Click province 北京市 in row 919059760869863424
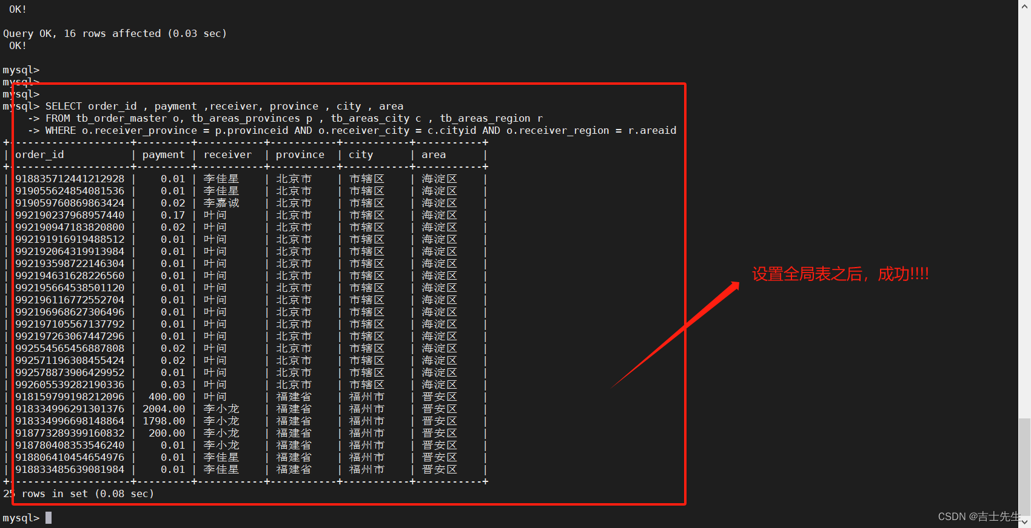1031x528 pixels. click(294, 203)
